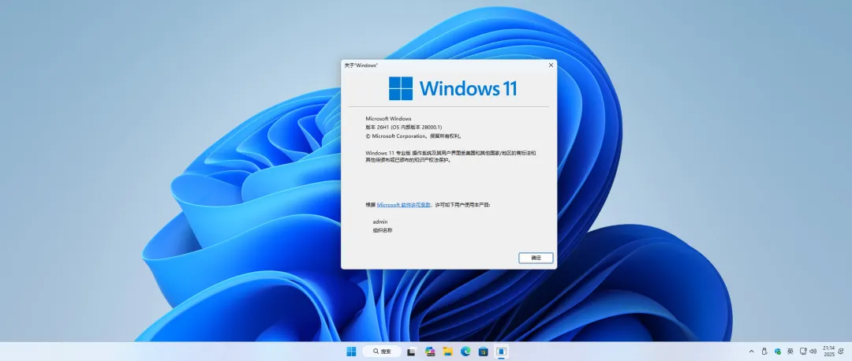Click the 确定 button in About Windows
This screenshot has height=361, width=852.
pyautogui.click(x=536, y=258)
